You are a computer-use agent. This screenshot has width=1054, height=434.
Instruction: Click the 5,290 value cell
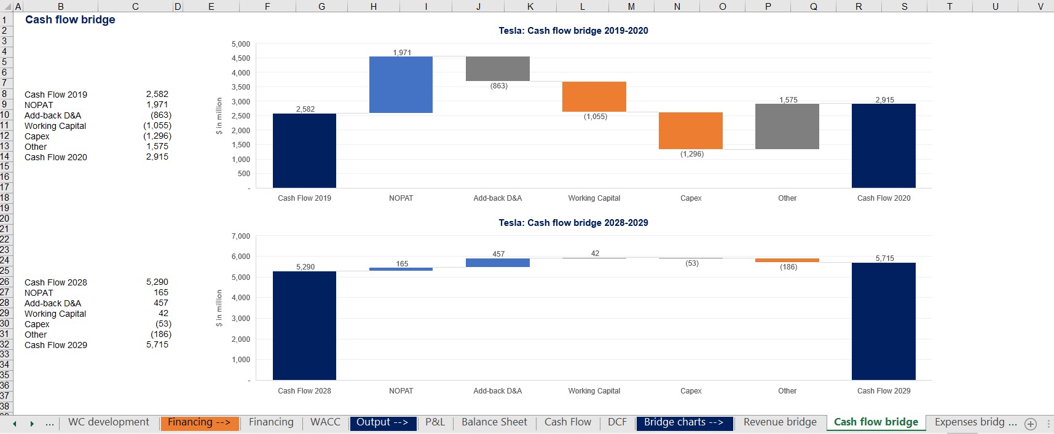157,282
